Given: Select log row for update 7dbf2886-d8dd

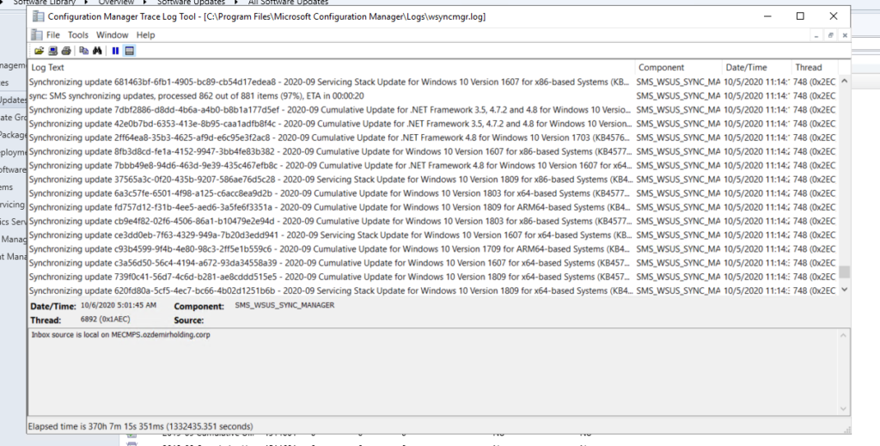Looking at the screenshot, I should (433, 110).
